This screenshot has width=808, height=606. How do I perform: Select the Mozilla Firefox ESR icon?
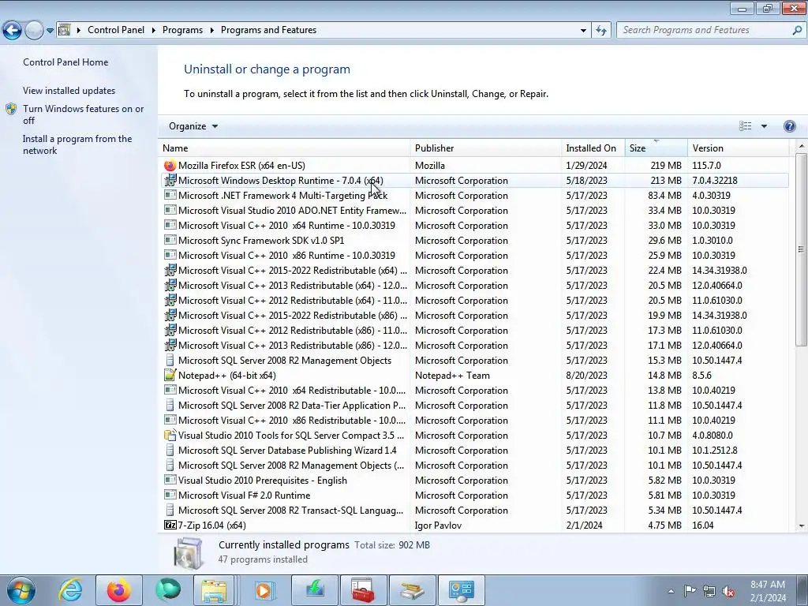point(170,166)
